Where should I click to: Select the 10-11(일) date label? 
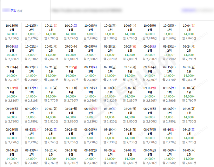click(51, 26)
